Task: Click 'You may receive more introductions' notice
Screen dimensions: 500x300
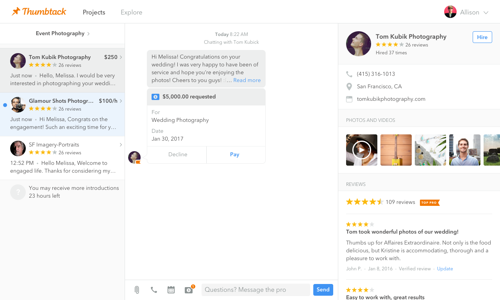Action: tap(74, 188)
